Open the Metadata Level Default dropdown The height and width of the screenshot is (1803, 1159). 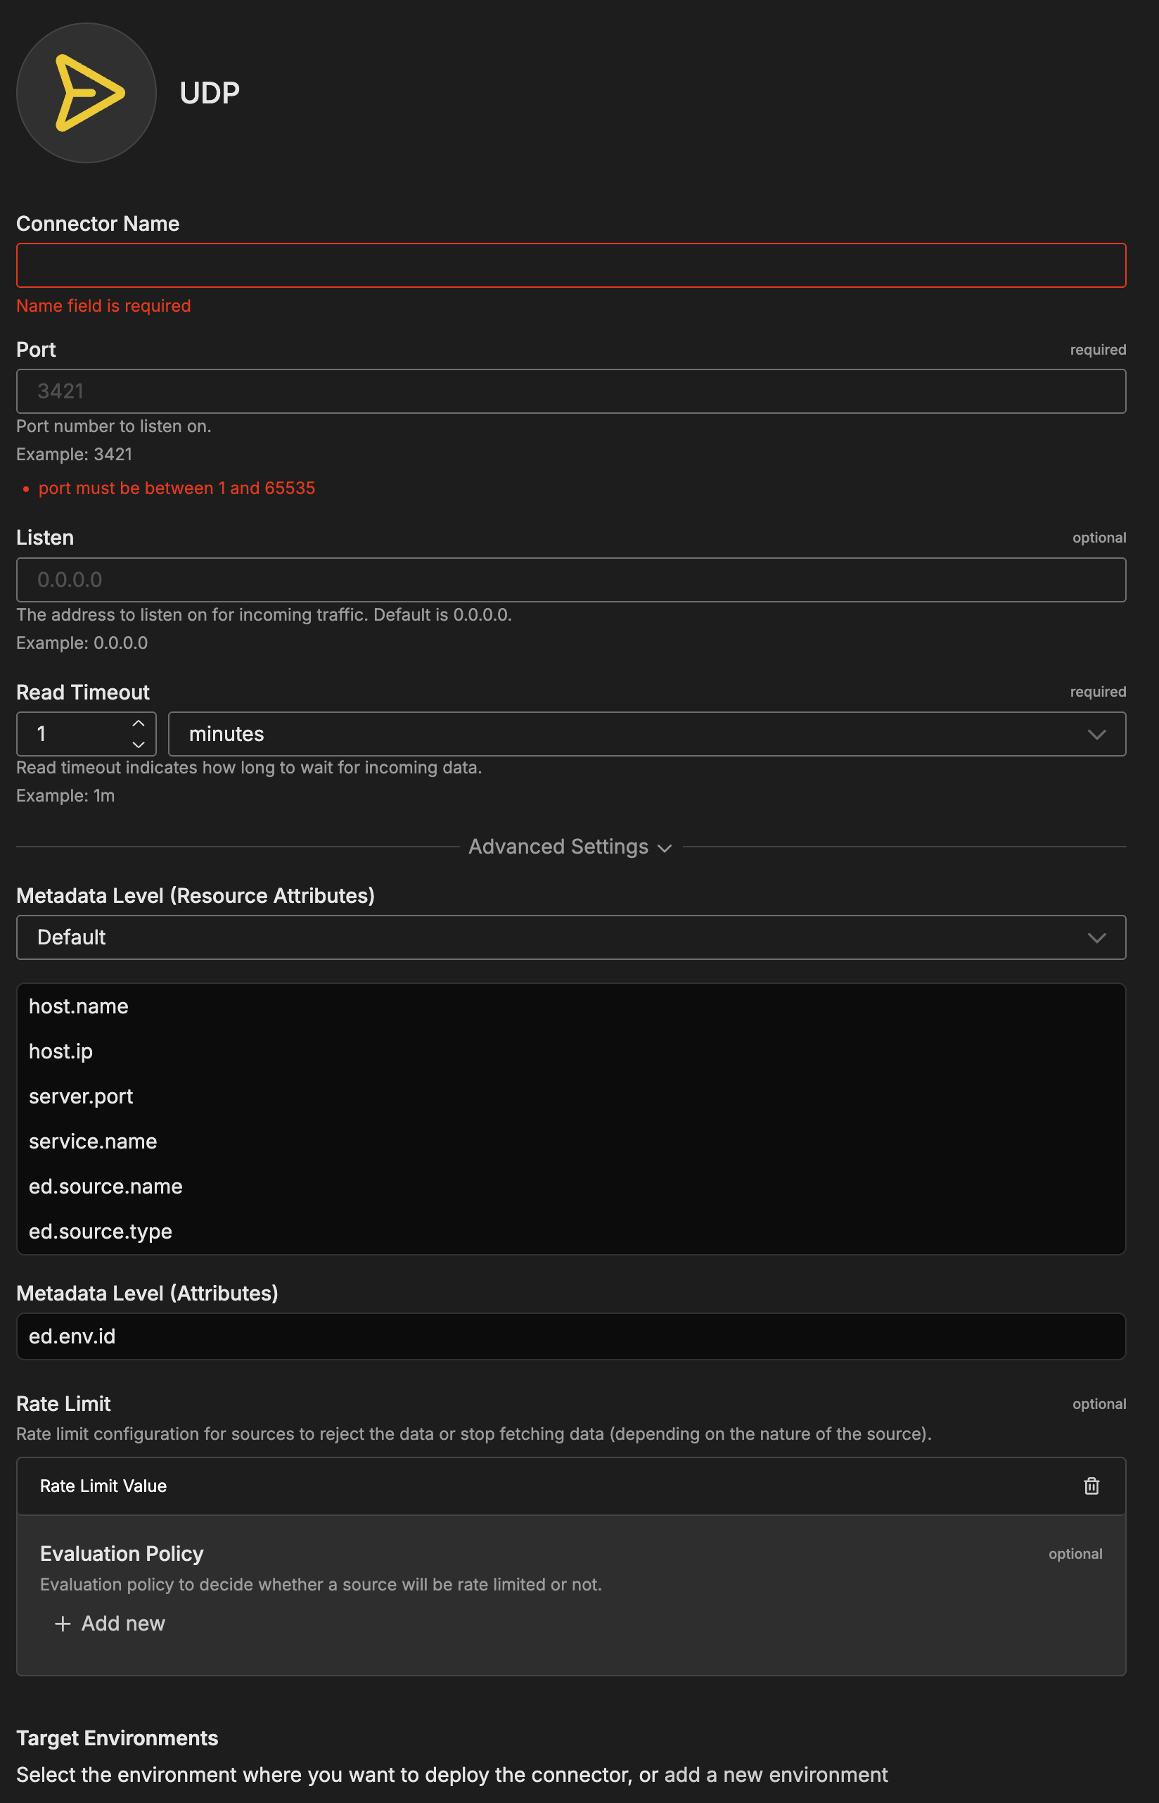[570, 937]
